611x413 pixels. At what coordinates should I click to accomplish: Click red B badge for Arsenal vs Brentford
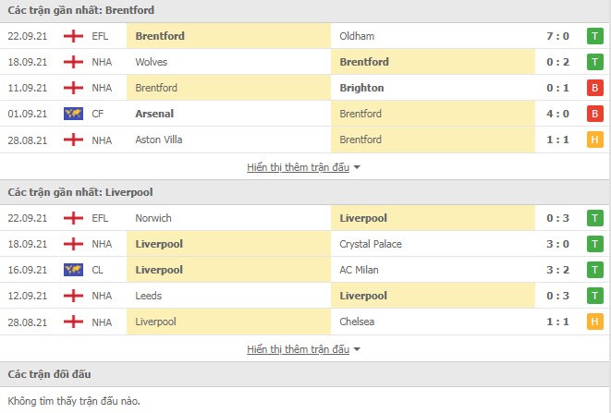point(594,114)
